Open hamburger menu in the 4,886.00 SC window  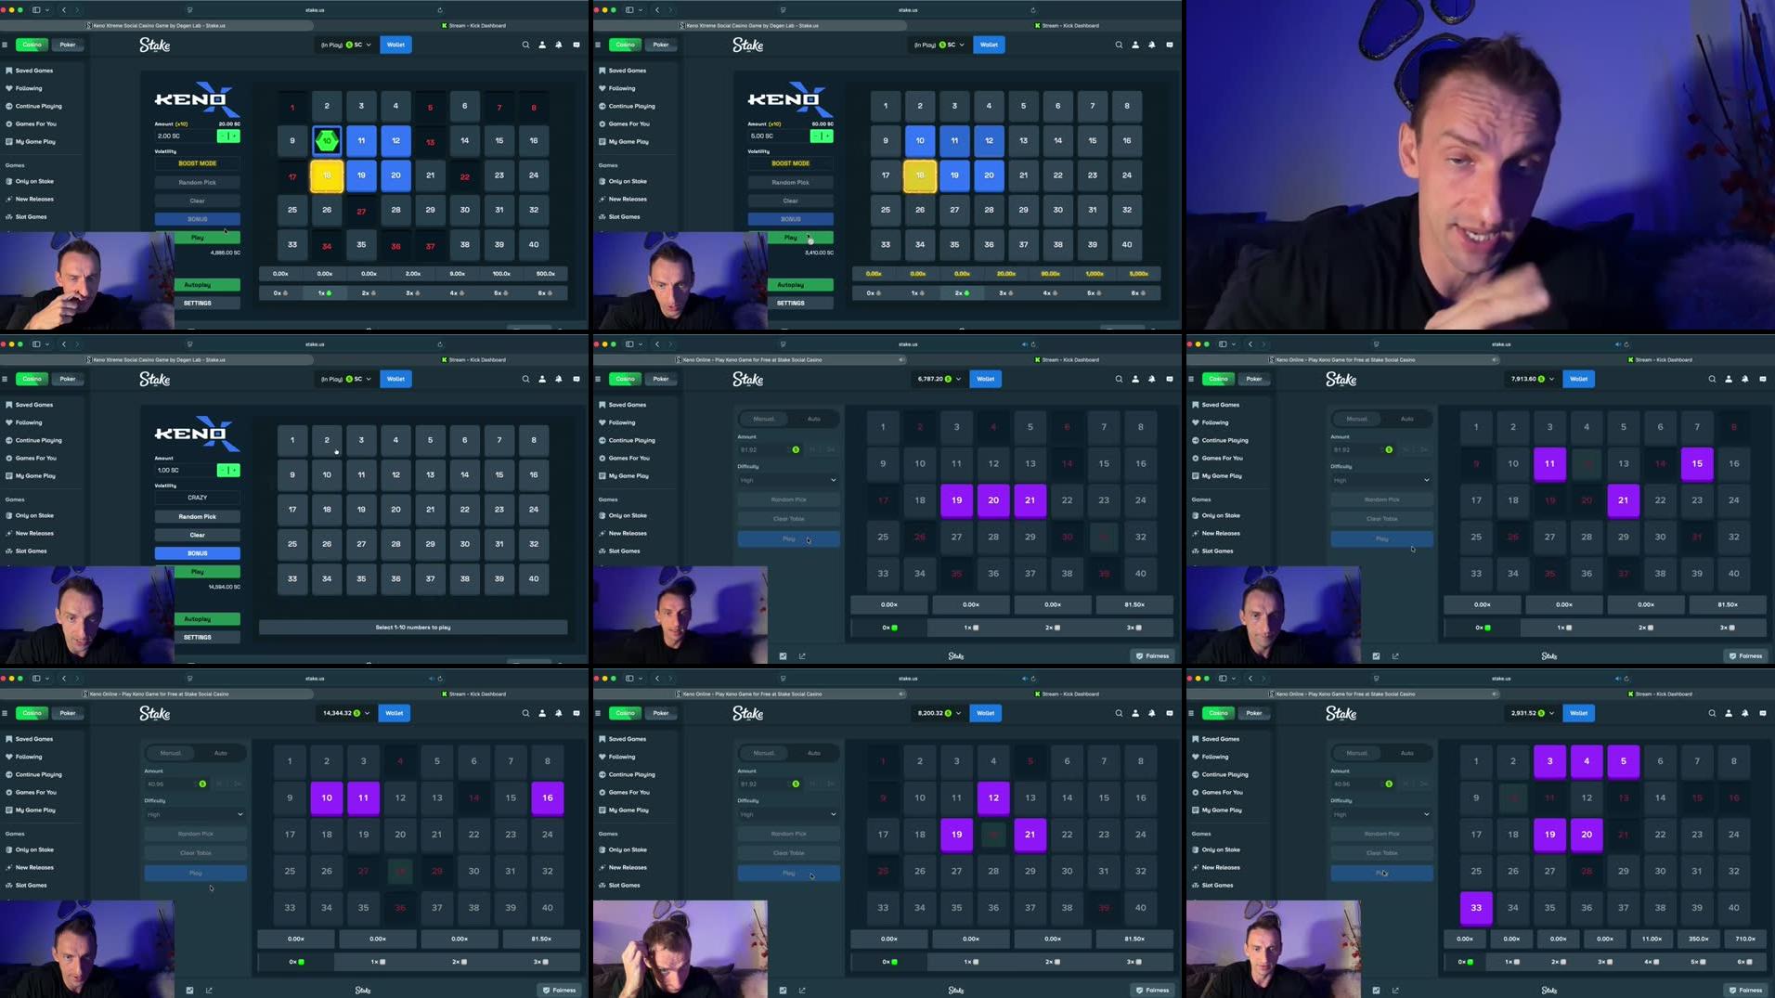(5, 45)
